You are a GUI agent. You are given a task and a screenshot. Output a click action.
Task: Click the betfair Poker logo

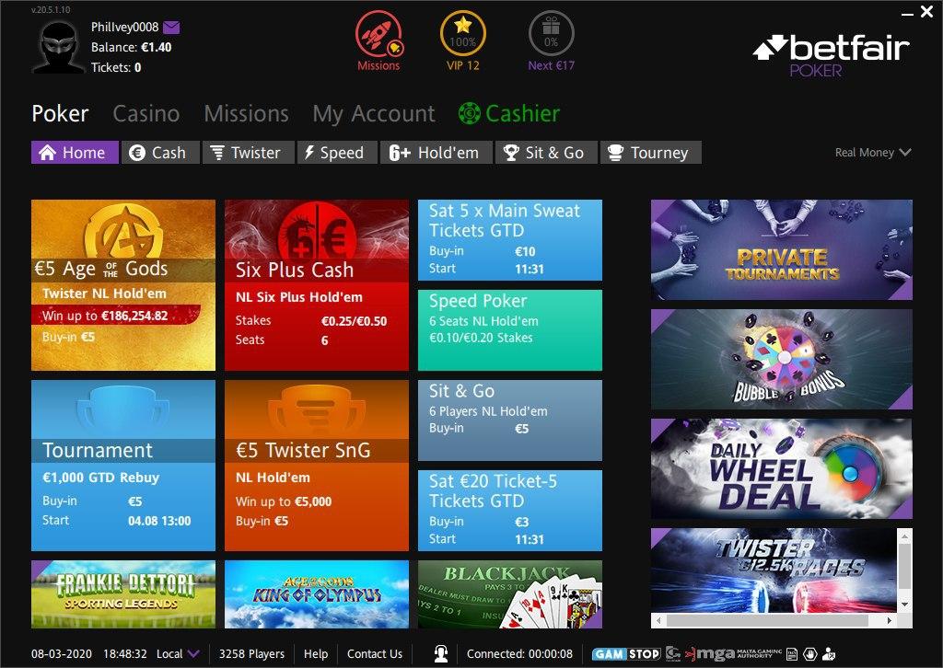tap(832, 56)
